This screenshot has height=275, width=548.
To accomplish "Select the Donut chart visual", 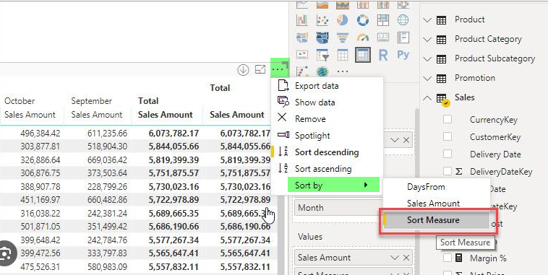I will [x=363, y=20].
